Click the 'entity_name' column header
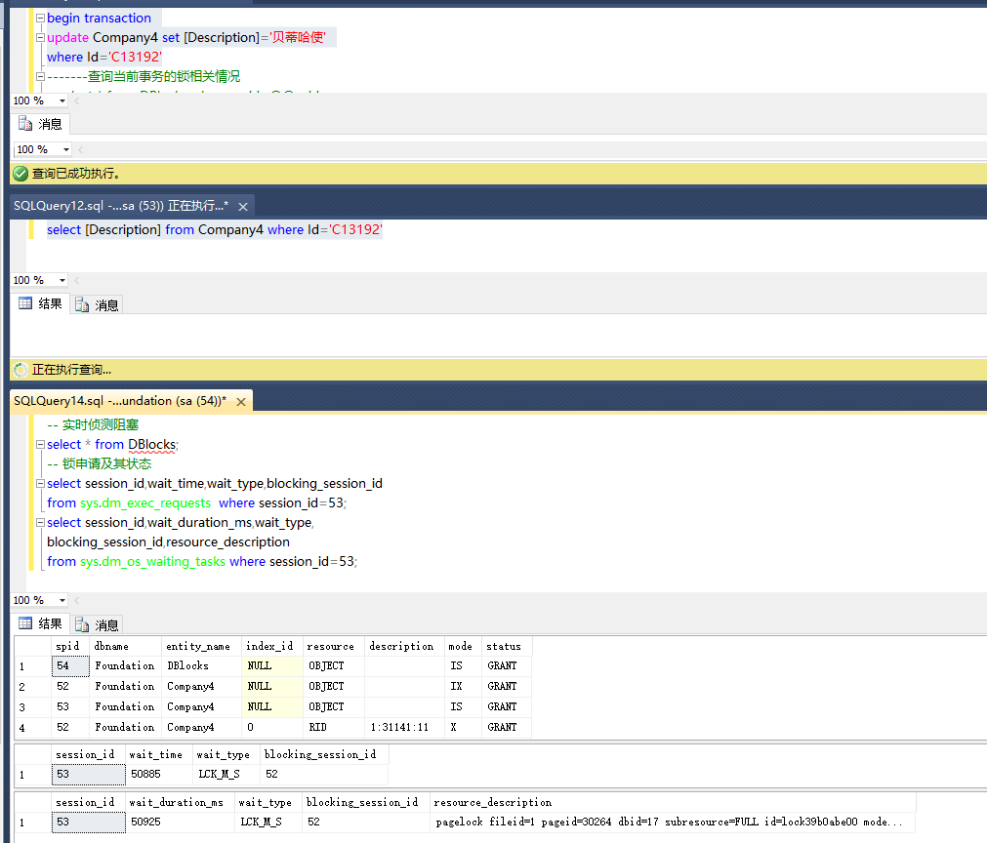Image resolution: width=987 pixels, height=843 pixels. (201, 646)
